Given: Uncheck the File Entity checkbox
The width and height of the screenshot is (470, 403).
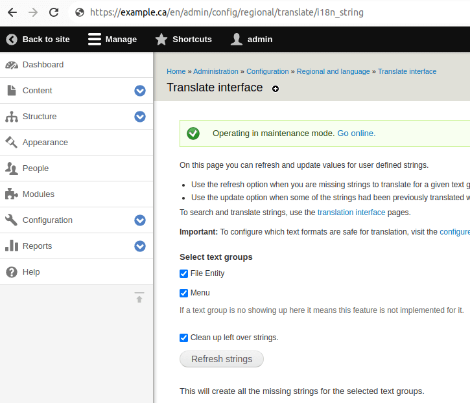Looking at the screenshot, I should 183,273.
